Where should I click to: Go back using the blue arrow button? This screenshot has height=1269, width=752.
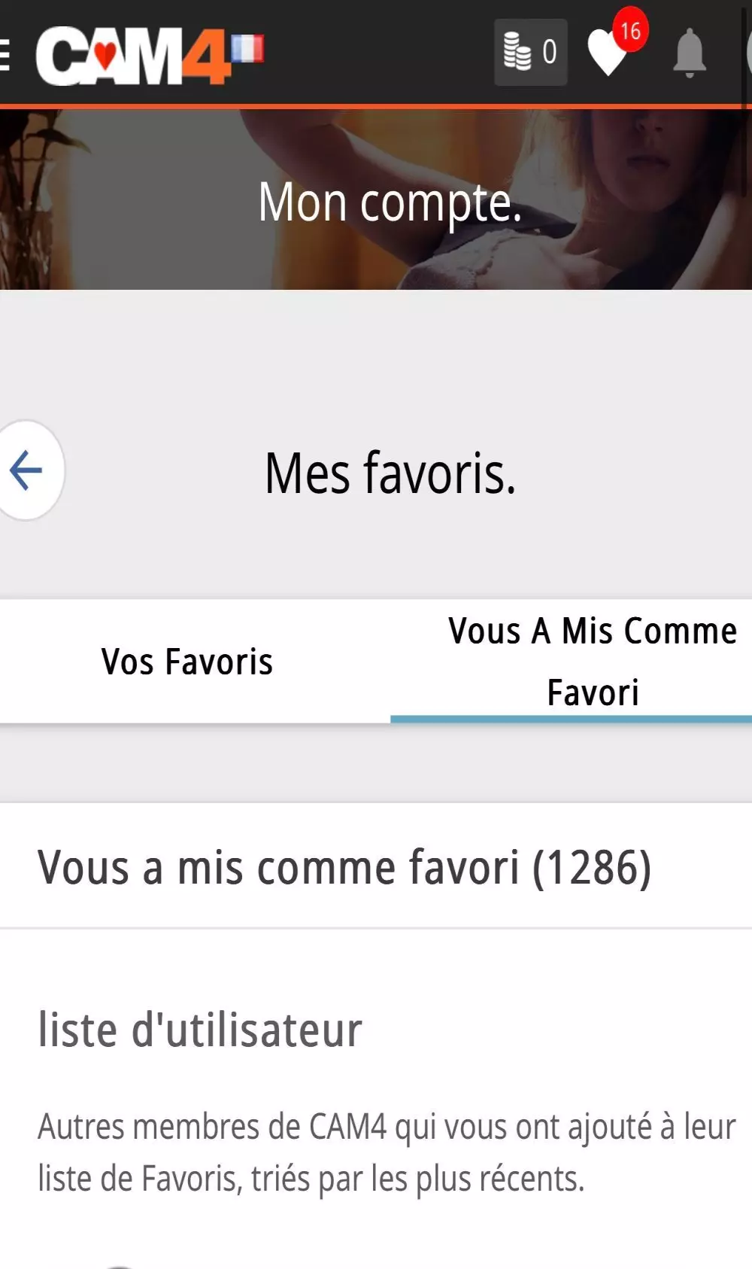point(27,470)
